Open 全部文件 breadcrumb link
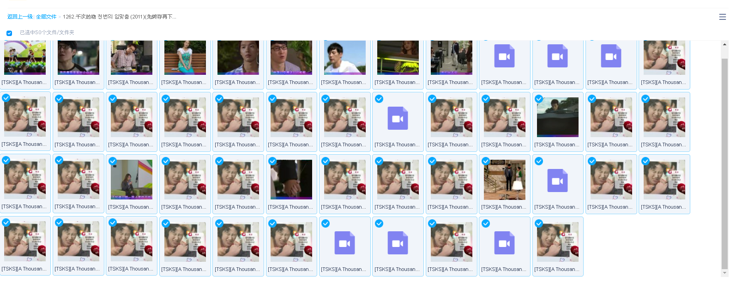Screen dimensions: 730x289 pos(46,17)
